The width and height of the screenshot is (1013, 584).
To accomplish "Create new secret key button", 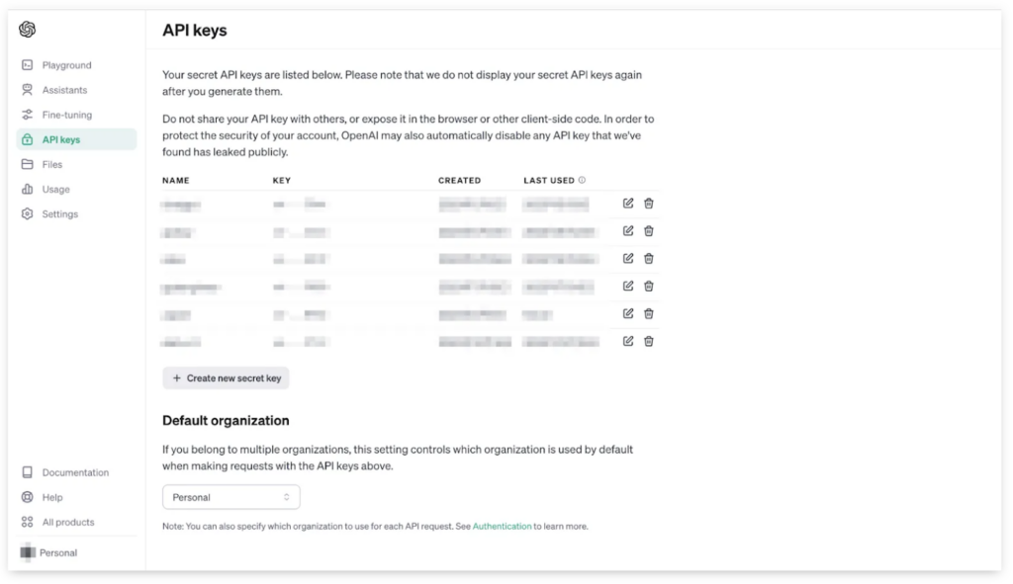I will pyautogui.click(x=226, y=378).
